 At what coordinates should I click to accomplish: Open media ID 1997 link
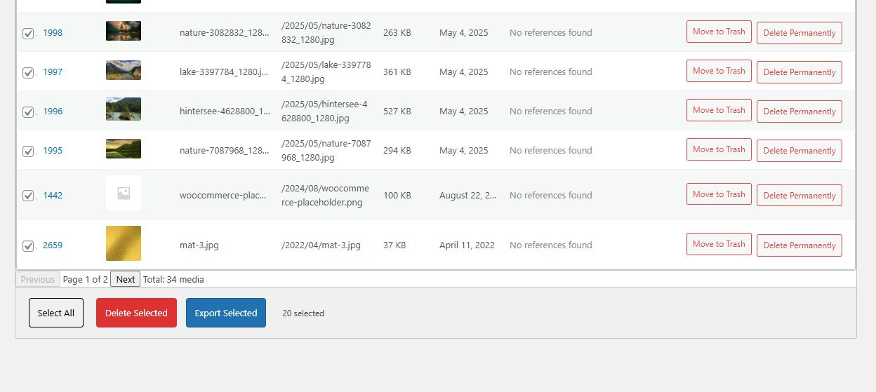[53, 72]
